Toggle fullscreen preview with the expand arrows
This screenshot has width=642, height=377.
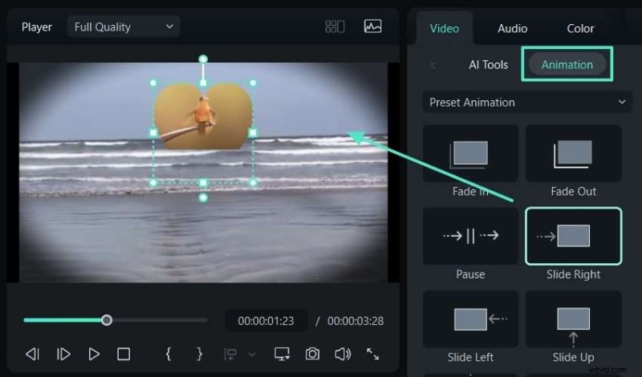pos(372,354)
